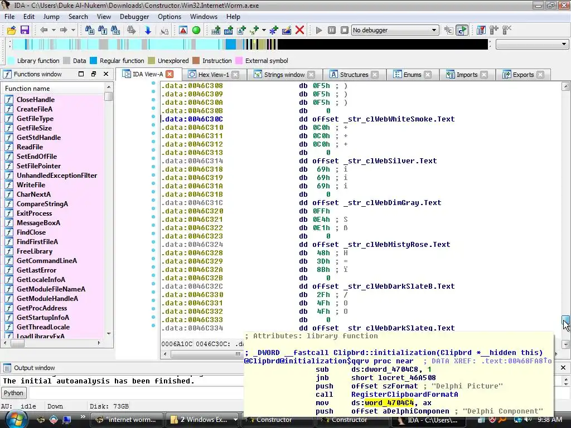Click the Create ASCII string icon
The height and width of the screenshot is (428, 571).
(x=241, y=30)
